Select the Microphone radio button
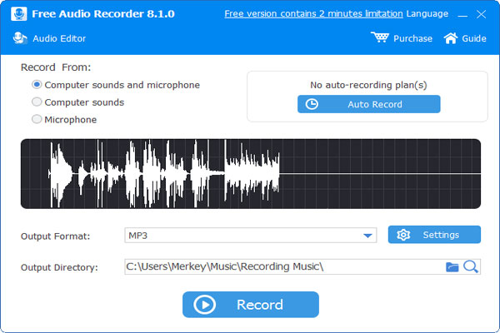Screen dimensions: 500x333 37,120
